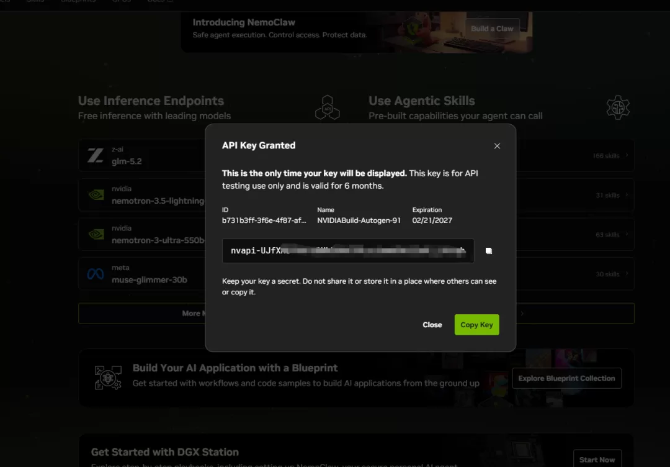Viewport: 670px width, 467px height.
Task: Click the Agentic Skills gear icon
Action: 618,107
